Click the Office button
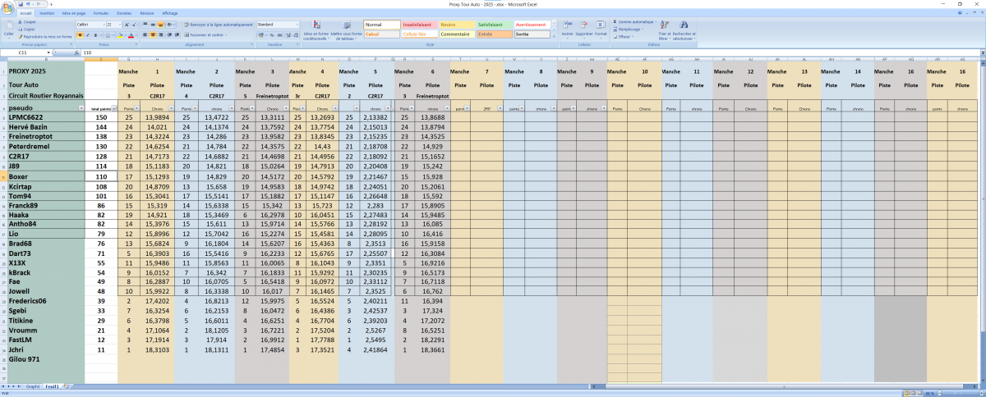The height and width of the screenshot is (397, 986). [x=7, y=7]
